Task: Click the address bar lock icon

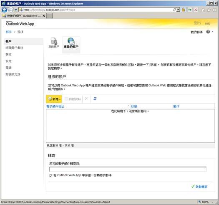Action: [184, 10]
